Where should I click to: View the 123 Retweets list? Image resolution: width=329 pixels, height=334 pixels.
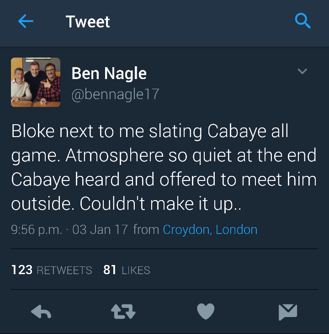point(52,270)
